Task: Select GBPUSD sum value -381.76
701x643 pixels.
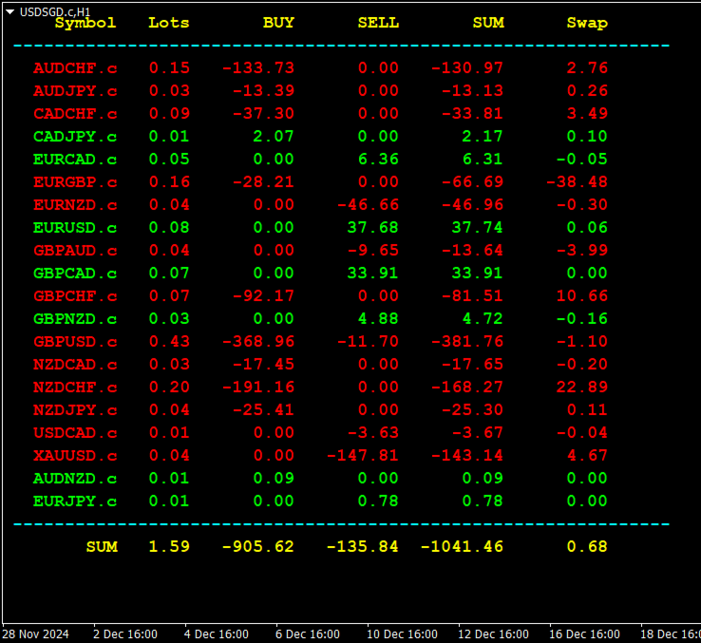Action: coord(467,342)
